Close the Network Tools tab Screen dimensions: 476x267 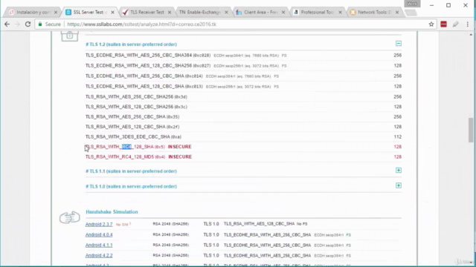point(397,13)
